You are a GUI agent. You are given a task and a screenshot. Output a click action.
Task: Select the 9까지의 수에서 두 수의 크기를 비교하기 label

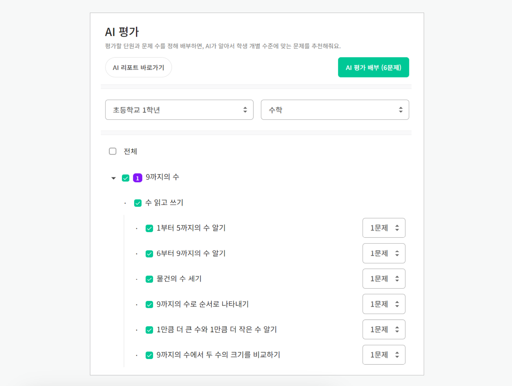pyautogui.click(x=218, y=355)
